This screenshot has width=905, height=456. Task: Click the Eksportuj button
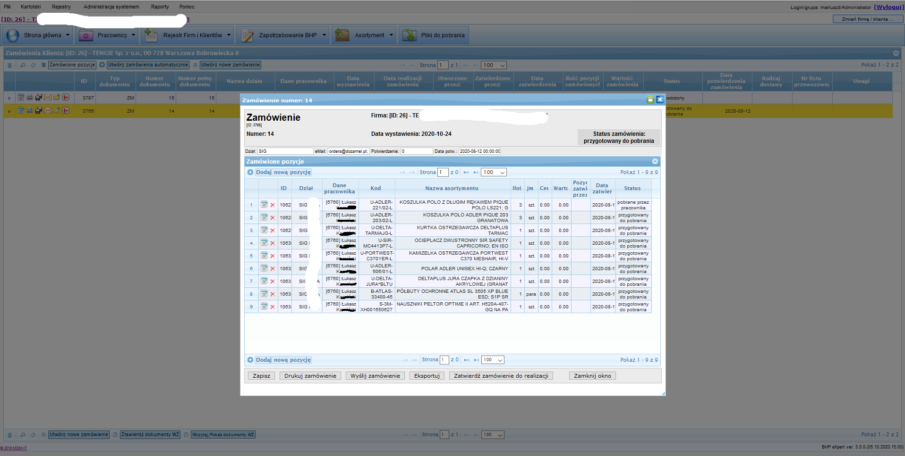pos(427,376)
